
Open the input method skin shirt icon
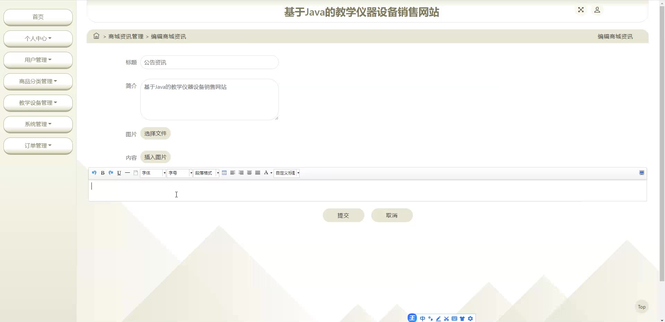coord(462,319)
